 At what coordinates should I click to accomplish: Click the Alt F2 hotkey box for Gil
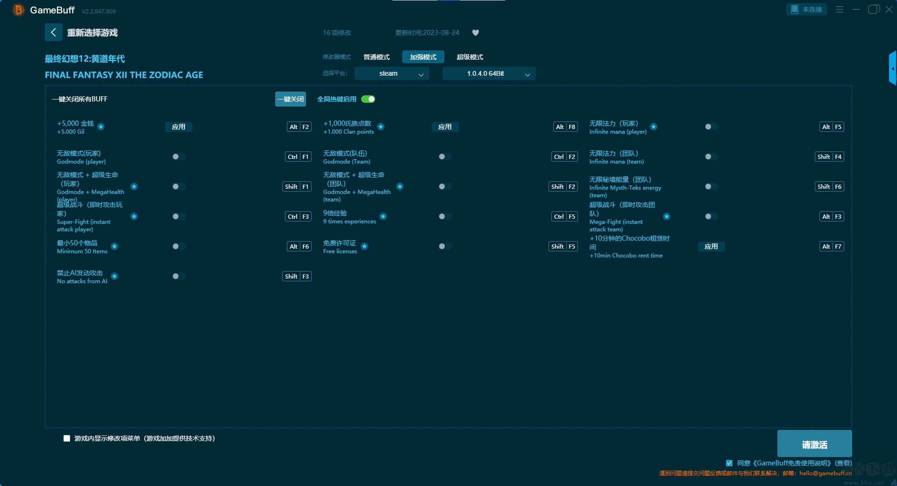click(x=299, y=127)
